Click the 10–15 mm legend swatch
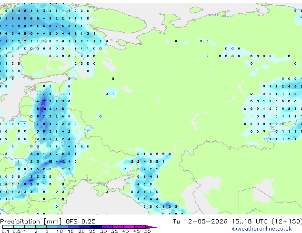The image size is (302, 233). [x=63, y=227]
